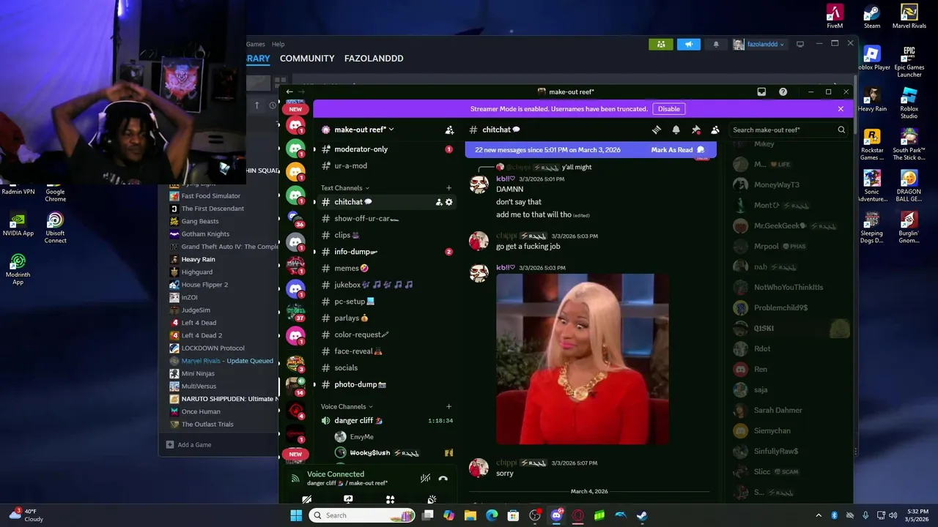The image size is (938, 527).
Task: Search make-out reef messages field
Action: tap(788, 130)
